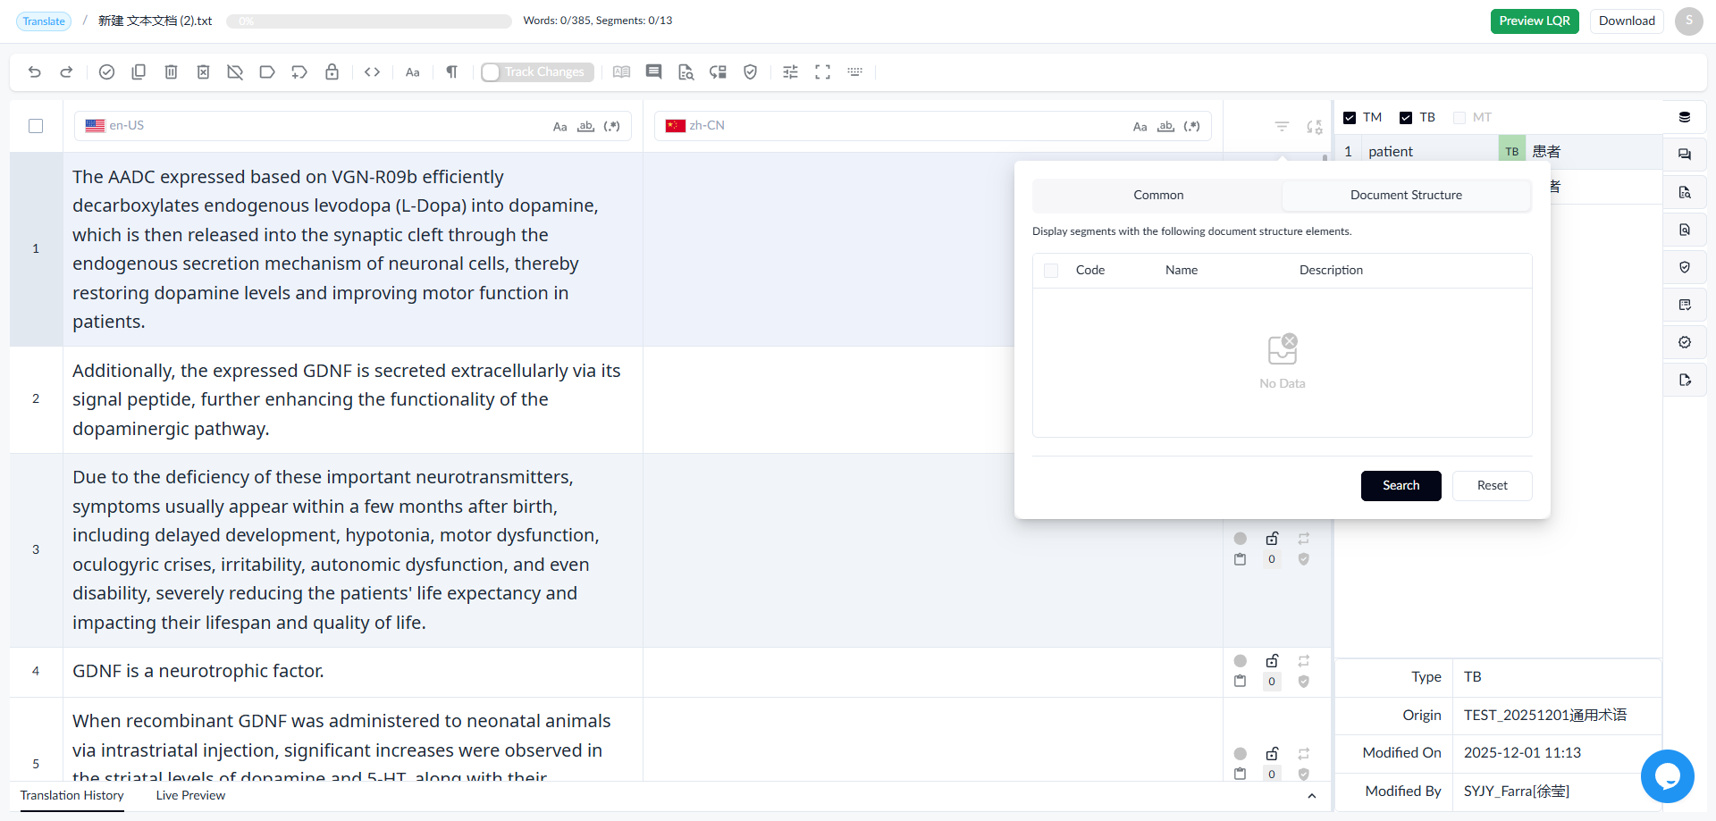Image resolution: width=1716 pixels, height=821 pixels.
Task: Select the 'patient' TB result row
Action: click(1499, 152)
